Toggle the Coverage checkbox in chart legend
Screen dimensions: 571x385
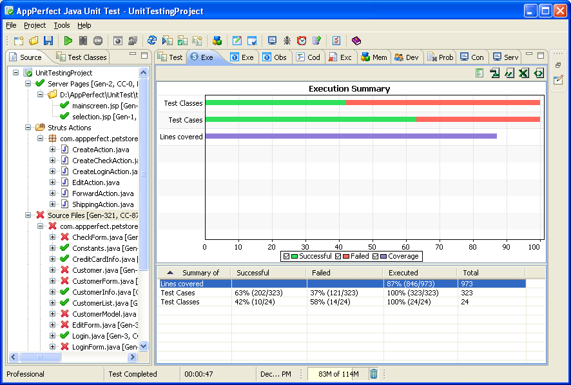[376, 257]
